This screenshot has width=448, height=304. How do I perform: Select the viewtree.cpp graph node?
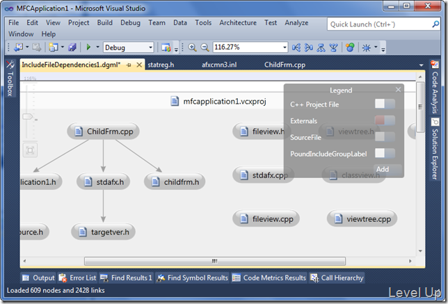point(362,219)
